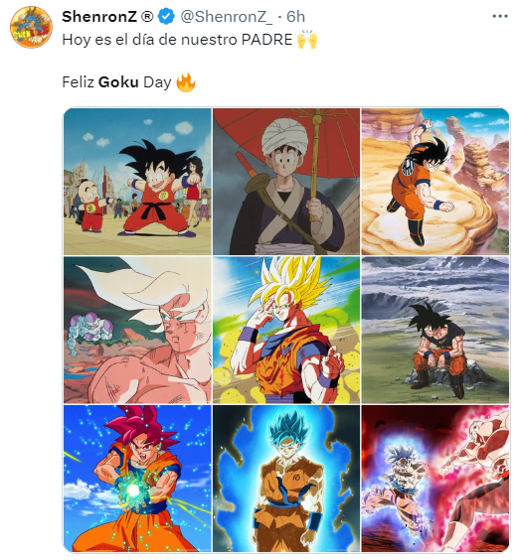Open the ShenronZ profile avatar
This screenshot has width=518, height=560.
[x=31, y=27]
